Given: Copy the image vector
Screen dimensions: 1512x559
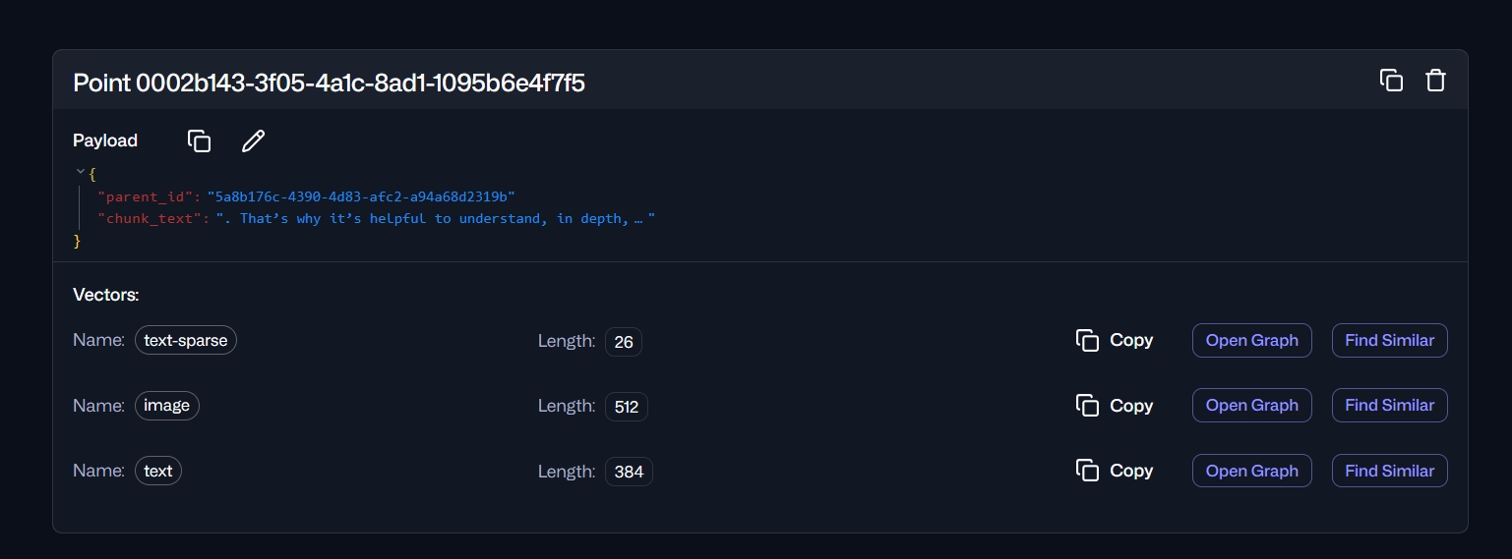Looking at the screenshot, I should 1114,406.
